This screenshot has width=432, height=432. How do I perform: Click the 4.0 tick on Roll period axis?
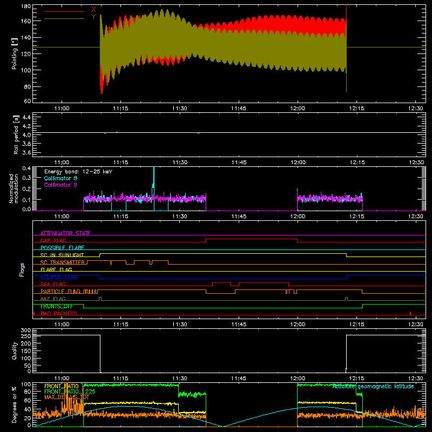[26, 135]
